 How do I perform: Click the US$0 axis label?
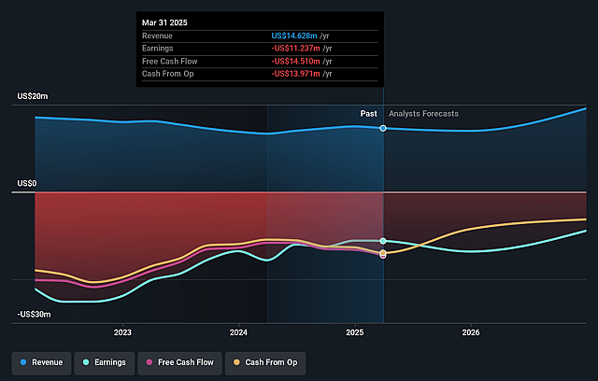pyautogui.click(x=27, y=184)
